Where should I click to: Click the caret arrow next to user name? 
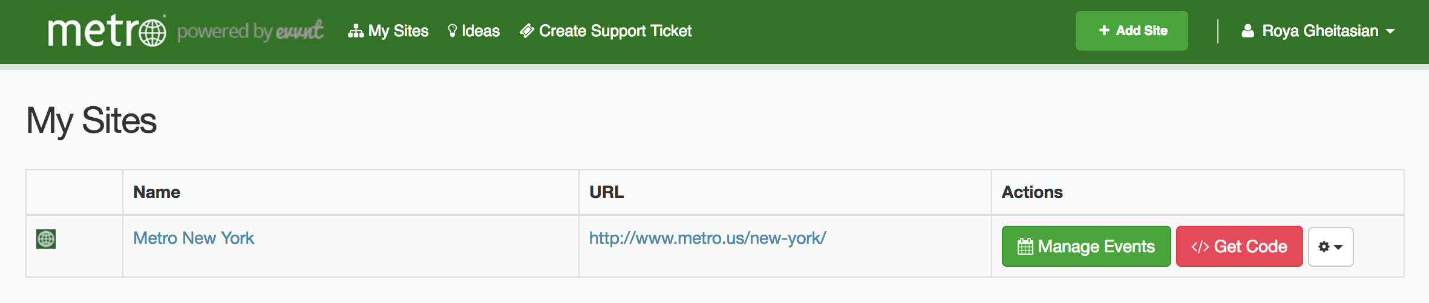coord(1390,31)
